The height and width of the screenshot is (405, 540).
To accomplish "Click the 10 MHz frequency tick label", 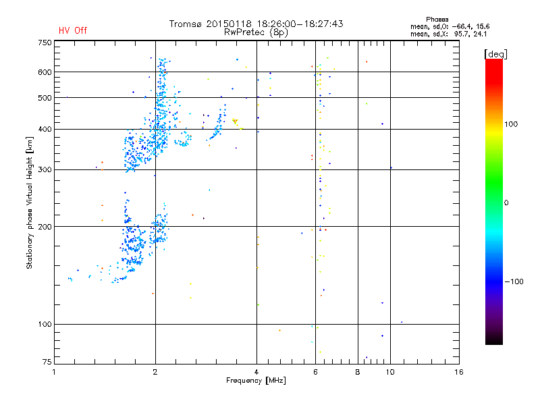I will 390,372.
